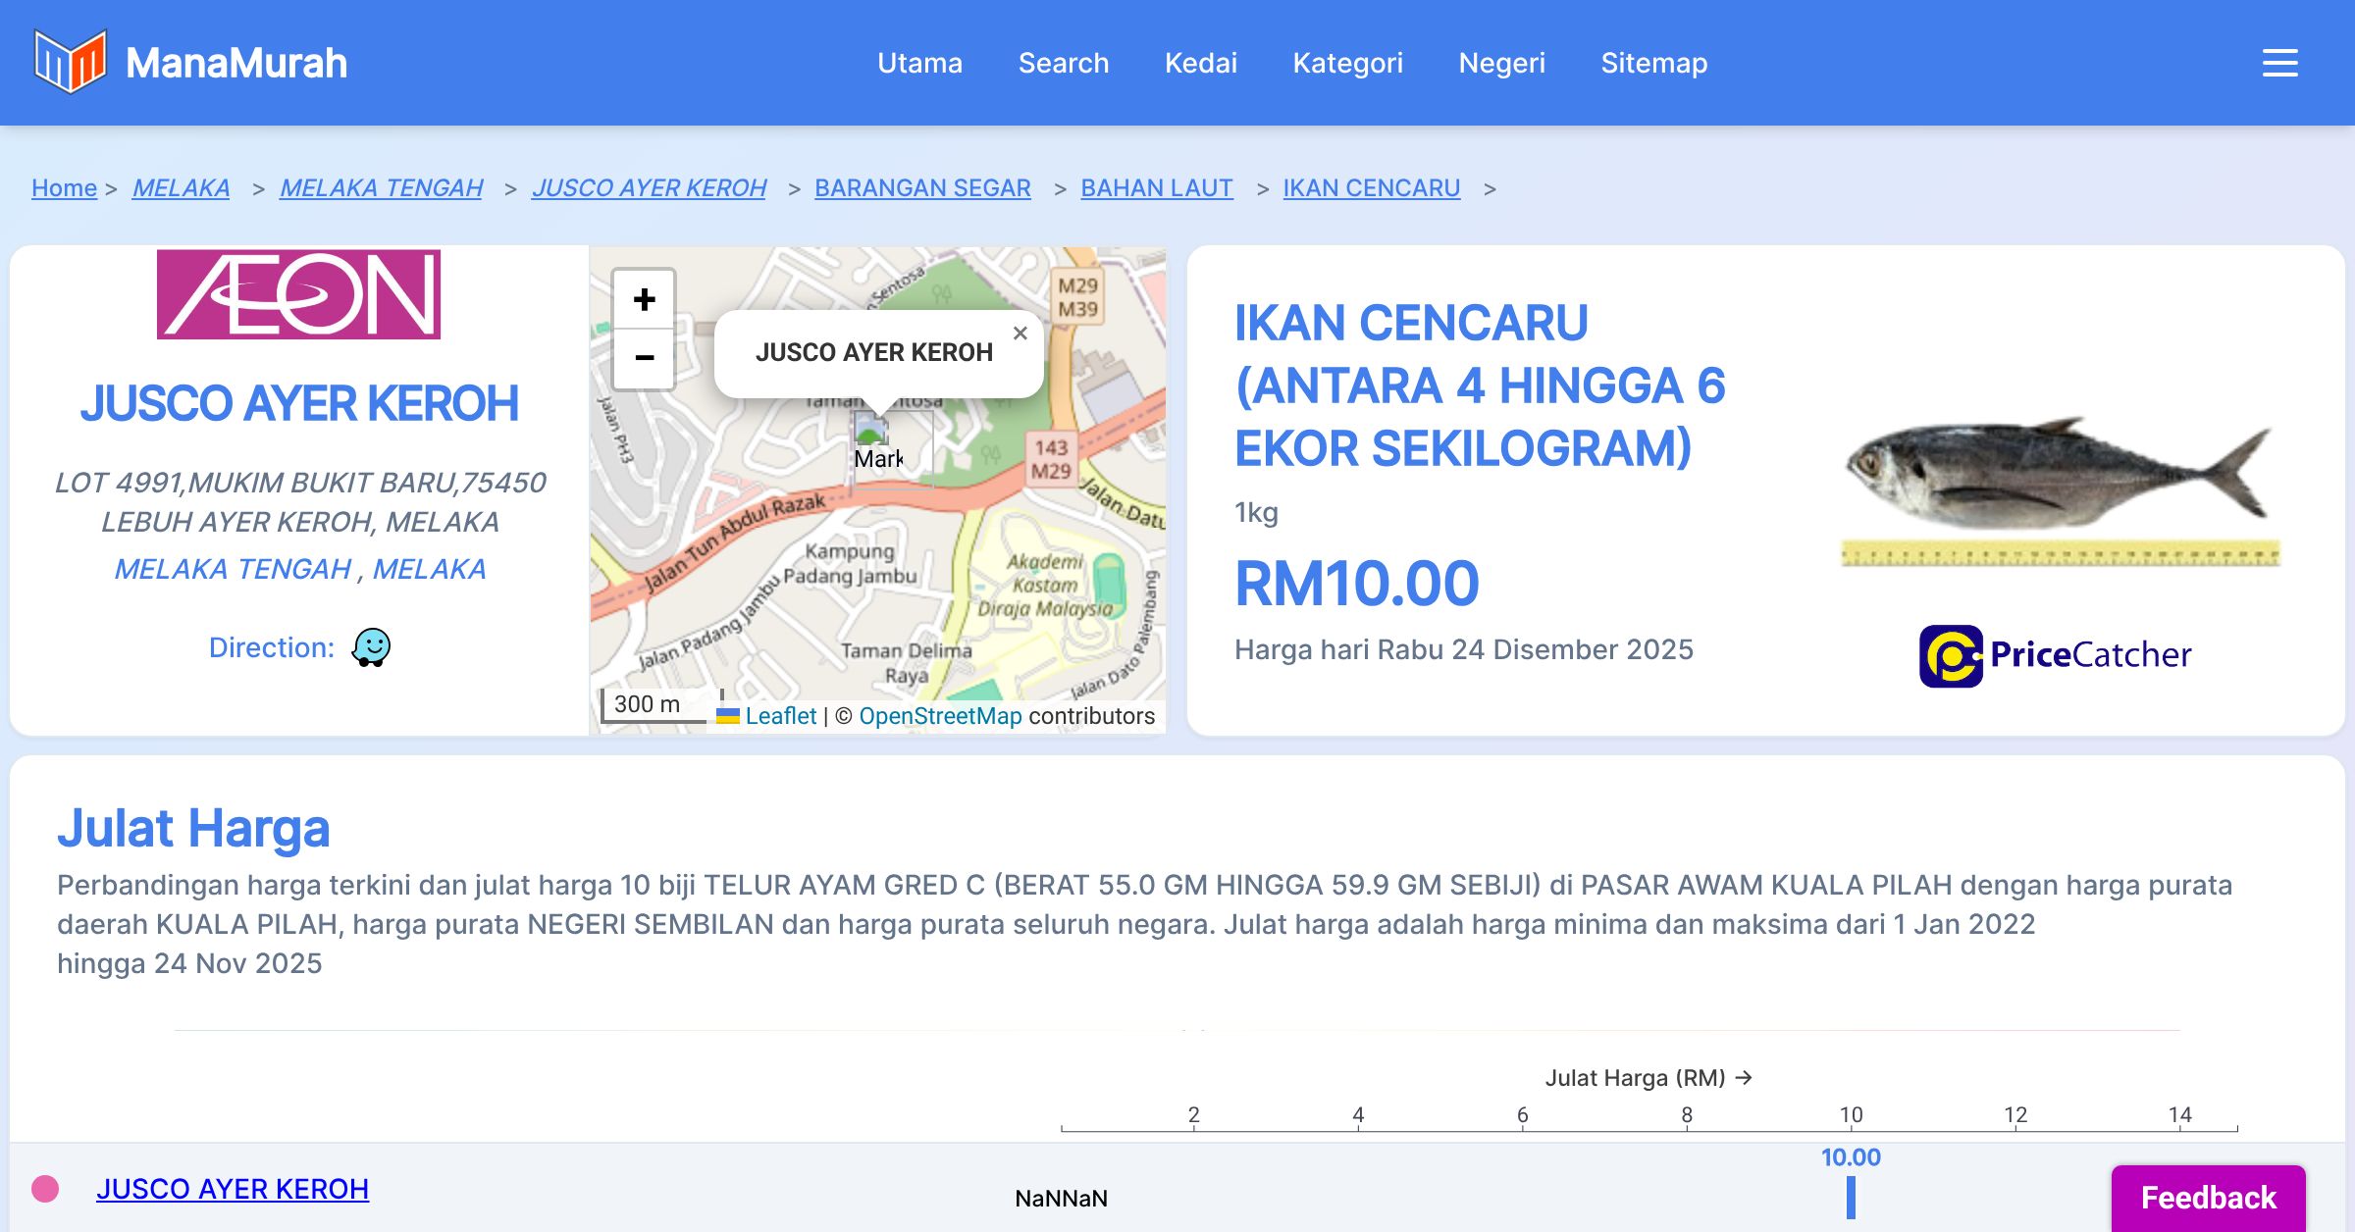Open the Search menu item
The image size is (2355, 1232).
click(1063, 63)
